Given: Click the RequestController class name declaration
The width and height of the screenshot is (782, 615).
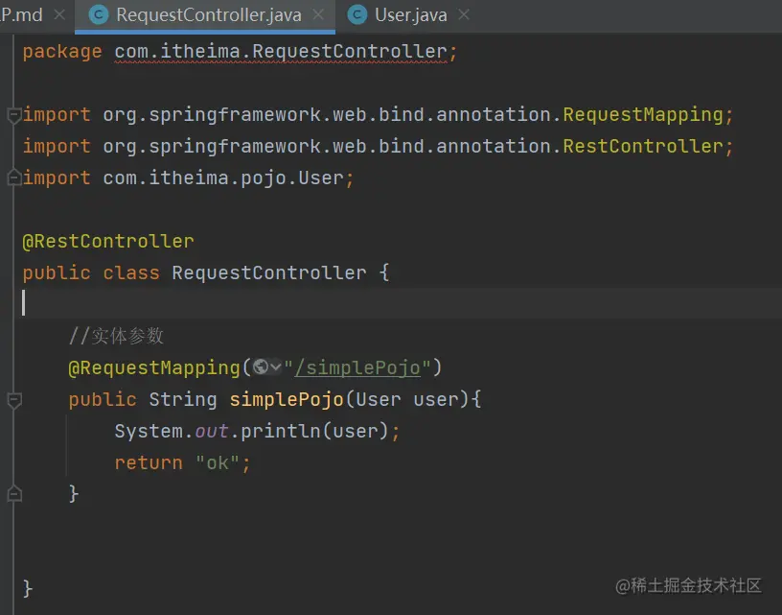Looking at the screenshot, I should 269,273.
